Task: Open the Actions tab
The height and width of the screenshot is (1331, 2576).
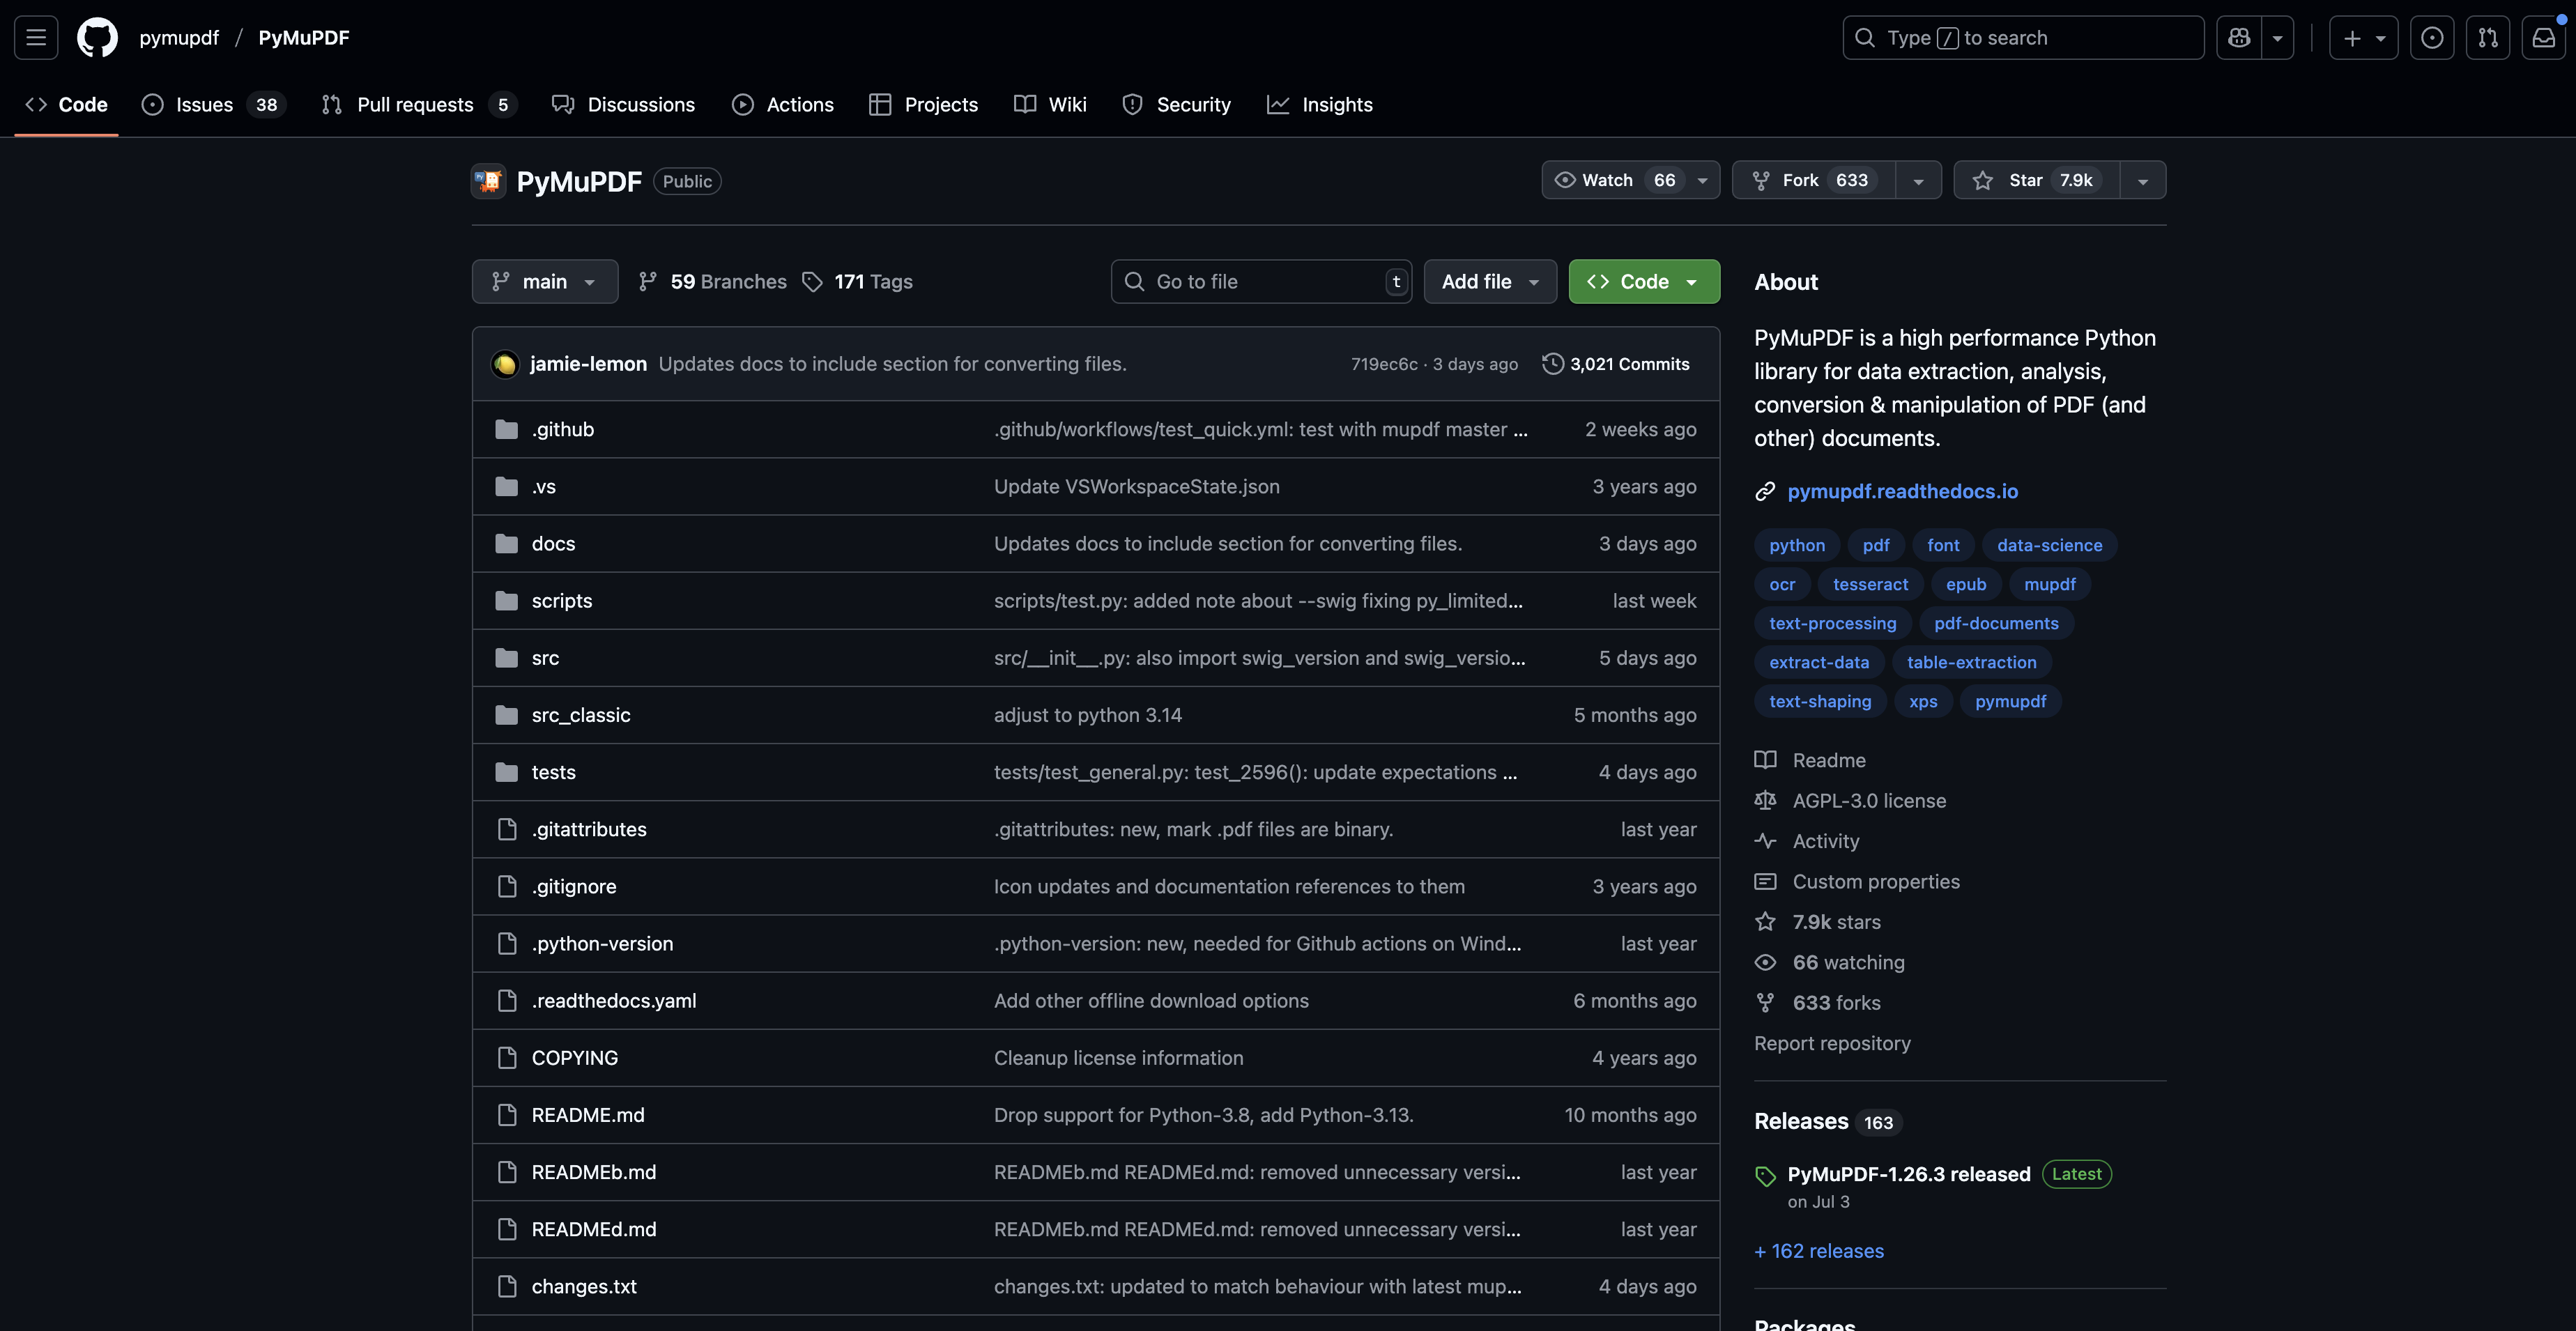Action: [x=783, y=104]
